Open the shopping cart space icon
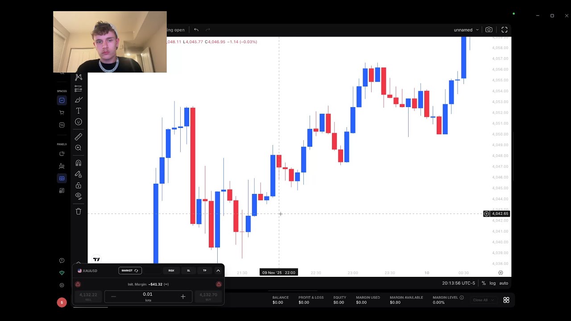Viewport: 571px width, 321px height. coord(62,112)
